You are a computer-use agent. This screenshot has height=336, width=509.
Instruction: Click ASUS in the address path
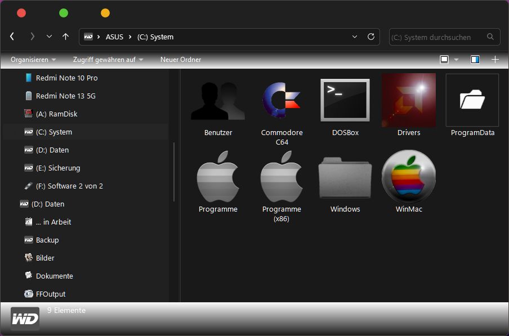point(114,37)
